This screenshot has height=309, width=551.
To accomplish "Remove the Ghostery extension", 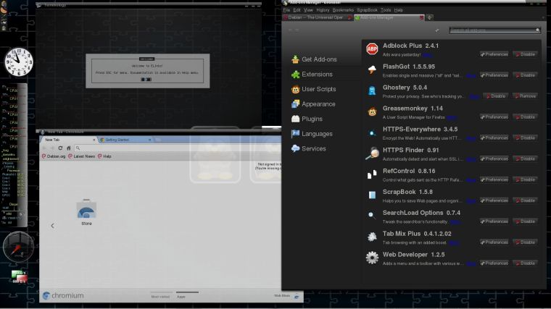I will point(525,96).
